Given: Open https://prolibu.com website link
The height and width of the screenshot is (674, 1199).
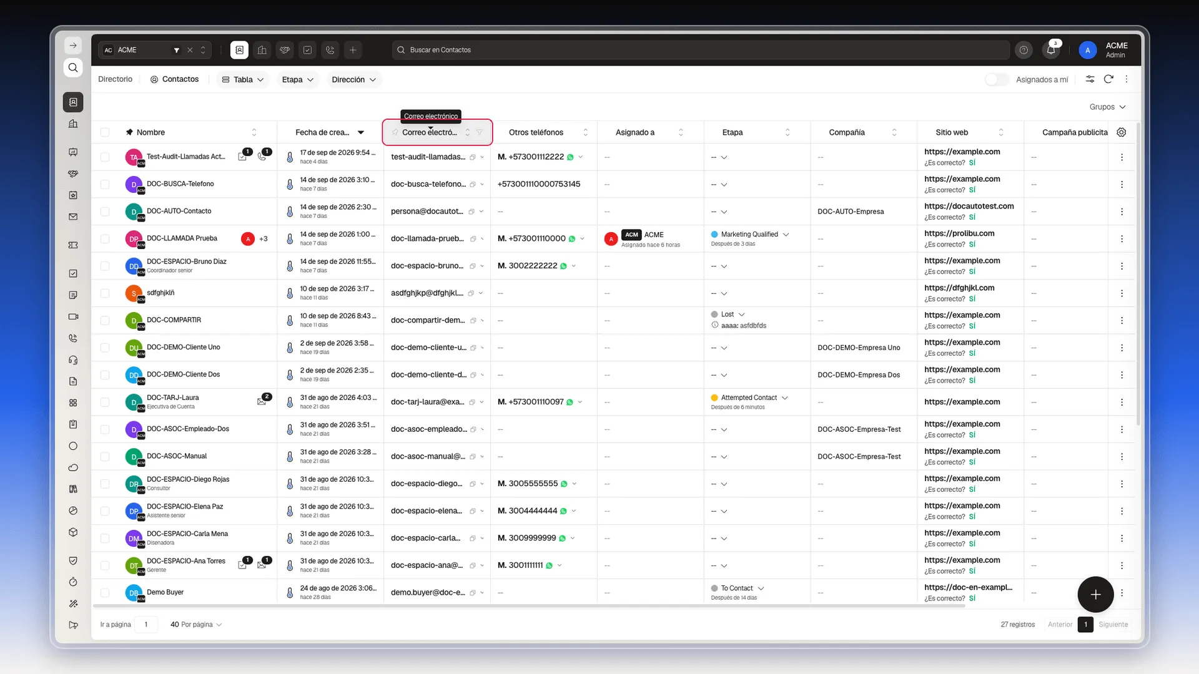Looking at the screenshot, I should 959,233.
